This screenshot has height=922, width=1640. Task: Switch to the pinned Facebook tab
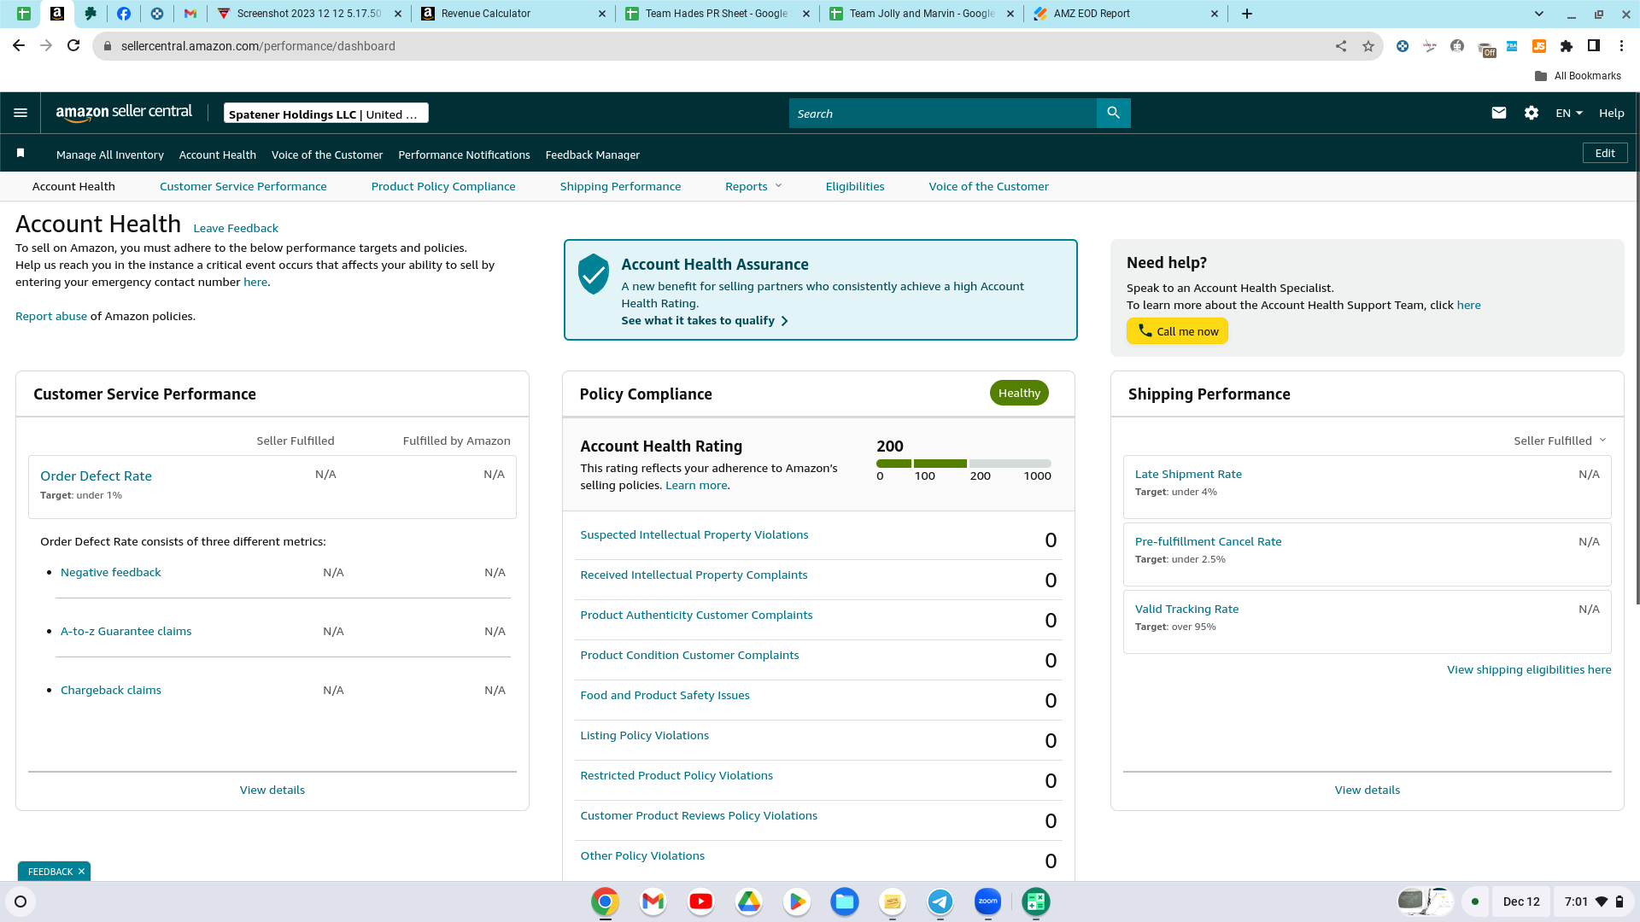click(x=124, y=14)
